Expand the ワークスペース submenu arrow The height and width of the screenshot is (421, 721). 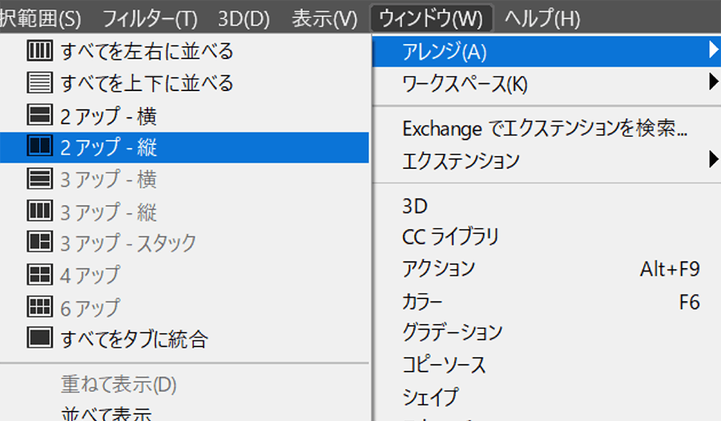[x=712, y=82]
